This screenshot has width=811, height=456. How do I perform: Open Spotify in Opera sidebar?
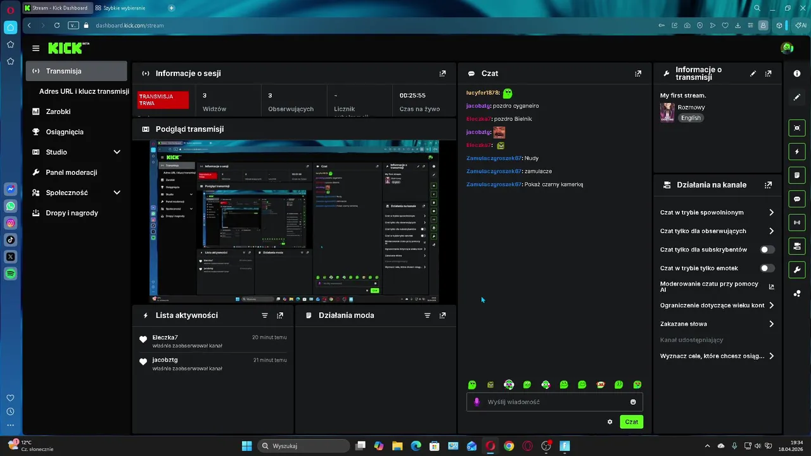[x=10, y=274]
